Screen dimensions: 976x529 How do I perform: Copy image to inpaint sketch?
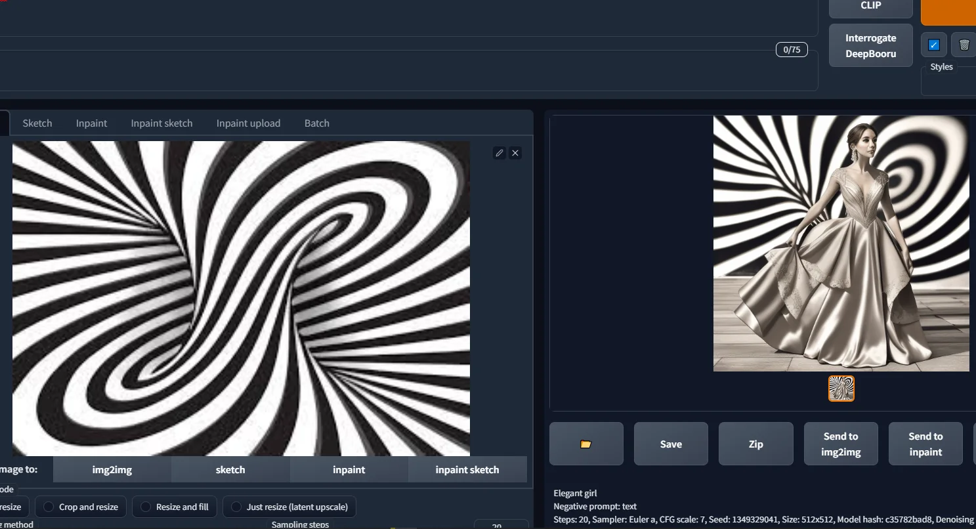[467, 469]
